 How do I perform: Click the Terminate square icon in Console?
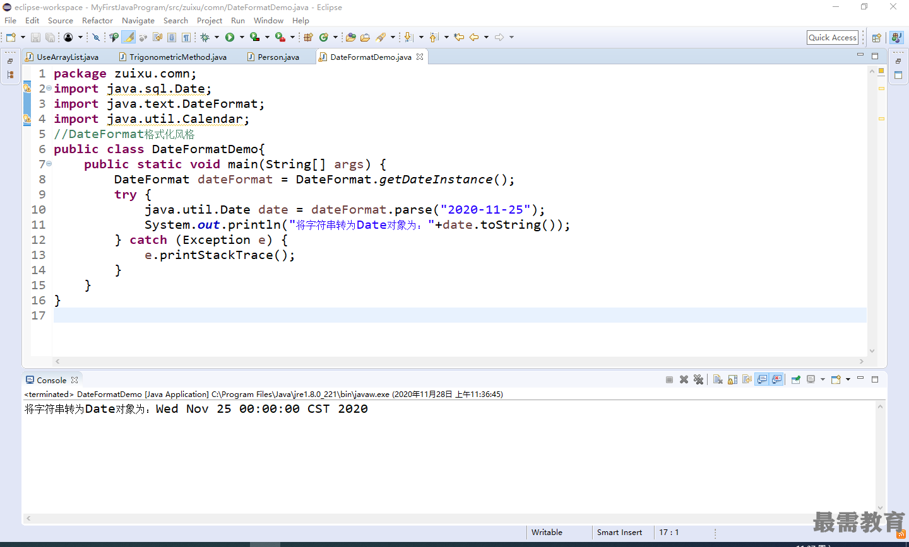click(x=669, y=379)
